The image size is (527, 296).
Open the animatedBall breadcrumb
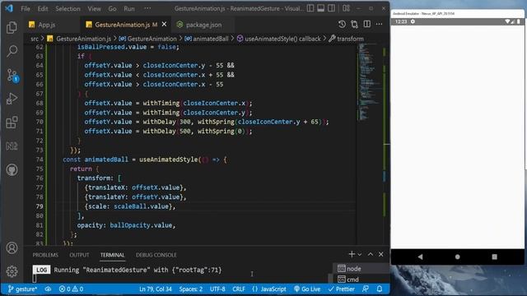207,39
